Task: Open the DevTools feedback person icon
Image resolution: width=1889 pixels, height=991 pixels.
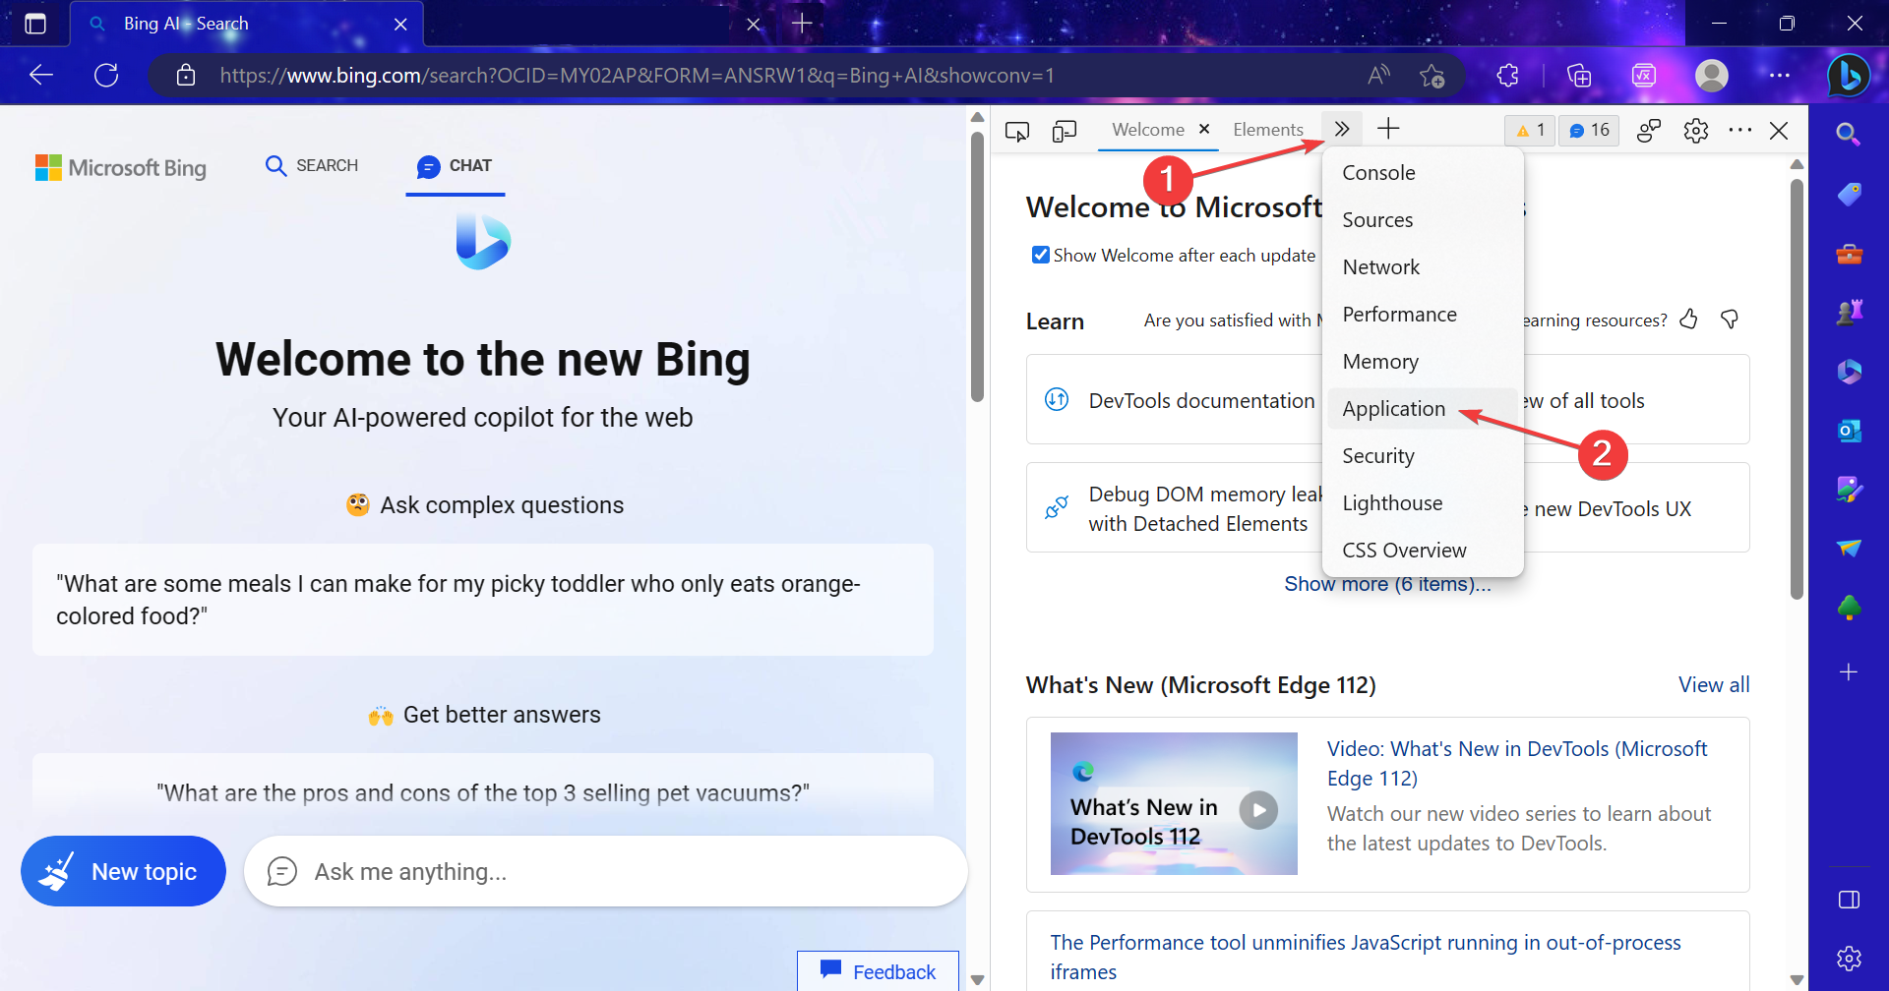Action: click(x=1649, y=131)
